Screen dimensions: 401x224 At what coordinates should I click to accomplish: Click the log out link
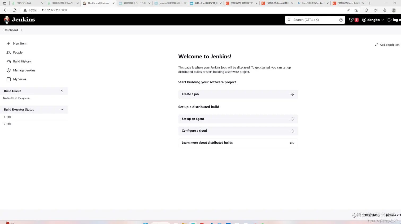394,20
